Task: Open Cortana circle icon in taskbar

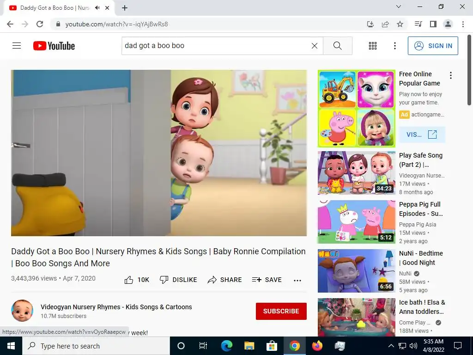Action: pyautogui.click(x=181, y=346)
